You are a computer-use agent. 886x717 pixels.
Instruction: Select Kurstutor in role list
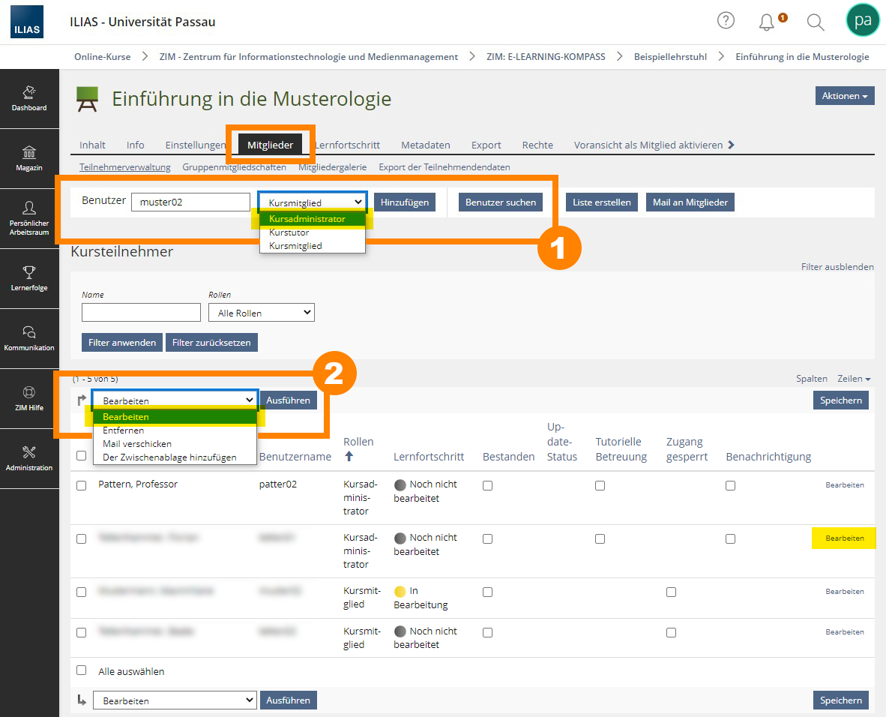coord(313,232)
